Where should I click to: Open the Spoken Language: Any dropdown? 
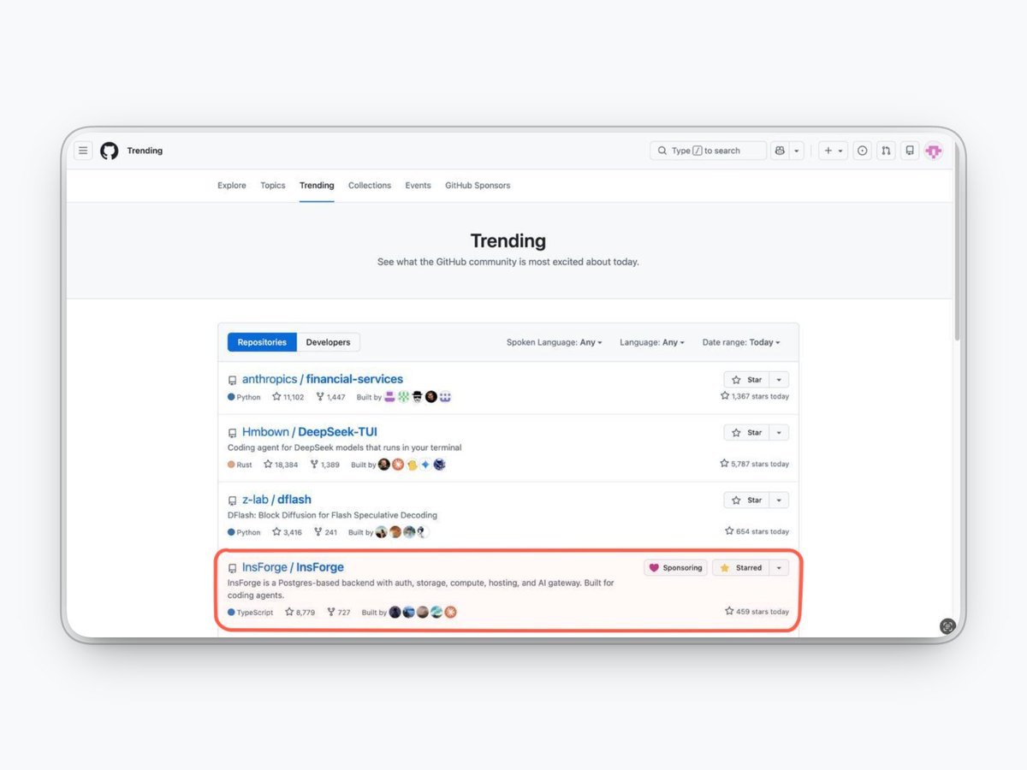click(x=554, y=342)
